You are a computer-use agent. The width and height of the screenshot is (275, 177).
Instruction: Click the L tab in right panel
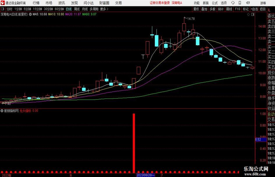pos(269,10)
